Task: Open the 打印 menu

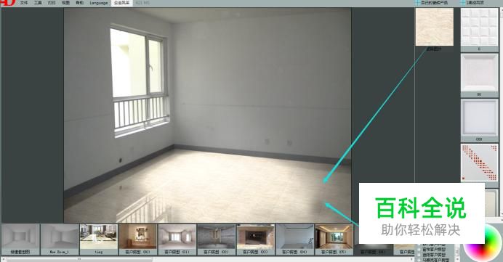Action: (x=52, y=3)
